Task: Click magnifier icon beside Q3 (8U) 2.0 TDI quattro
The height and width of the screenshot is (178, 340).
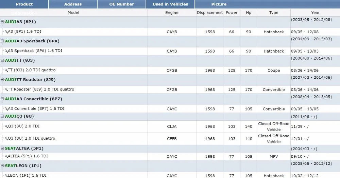Action: tap(6, 139)
